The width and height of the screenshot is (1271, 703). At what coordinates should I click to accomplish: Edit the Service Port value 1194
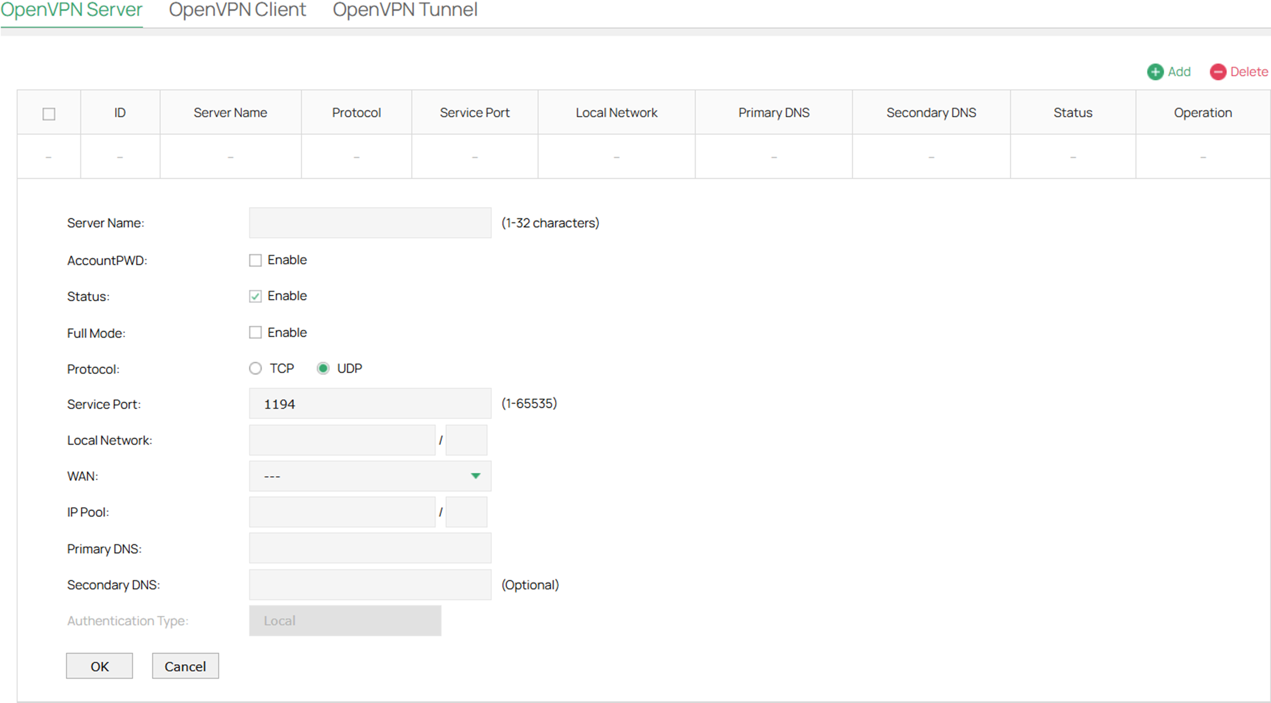click(369, 403)
